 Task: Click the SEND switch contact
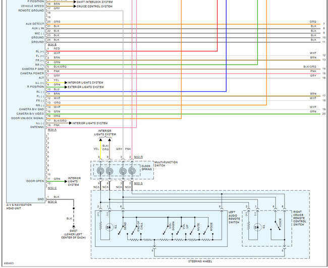click(126, 227)
